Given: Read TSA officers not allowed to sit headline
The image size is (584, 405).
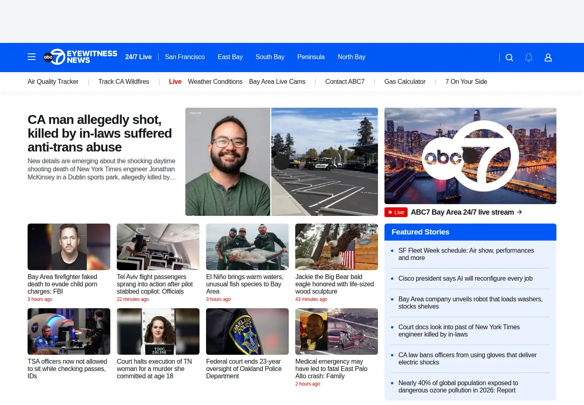Looking at the screenshot, I should 67,369.
